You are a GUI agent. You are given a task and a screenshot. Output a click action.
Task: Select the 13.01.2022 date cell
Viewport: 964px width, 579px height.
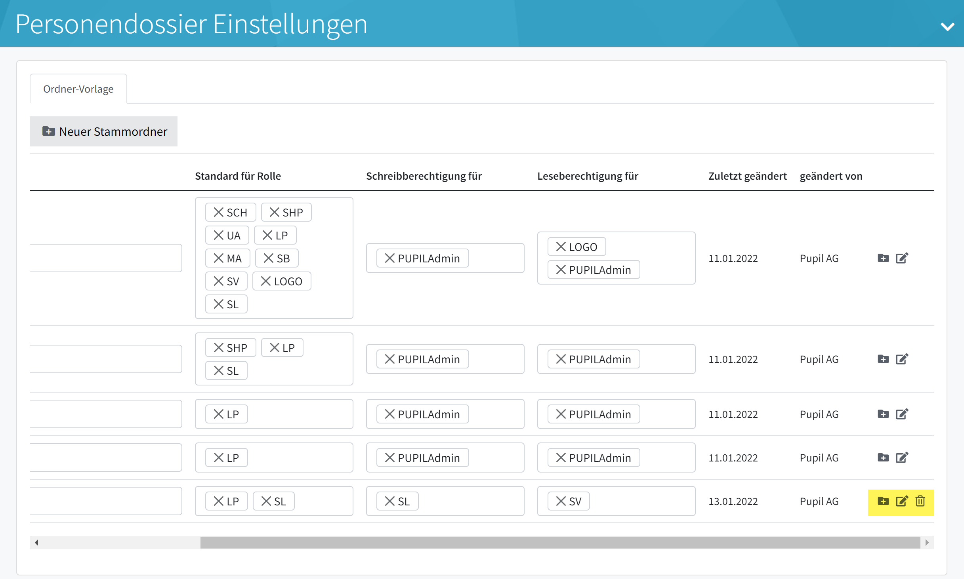click(x=733, y=501)
